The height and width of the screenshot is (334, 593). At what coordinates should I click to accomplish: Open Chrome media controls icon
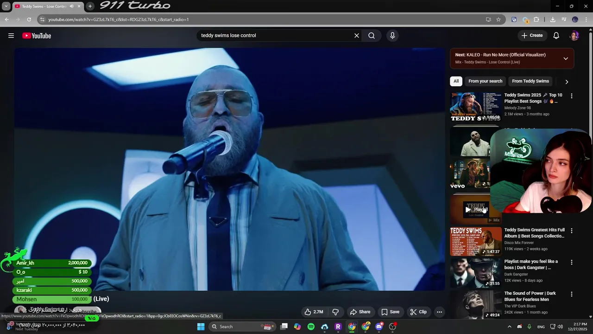pos(564,19)
